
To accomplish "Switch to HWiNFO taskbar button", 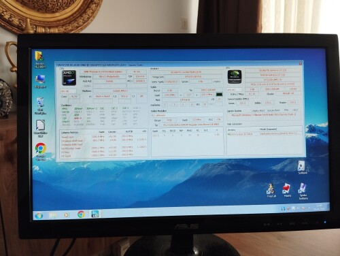I will [95, 214].
